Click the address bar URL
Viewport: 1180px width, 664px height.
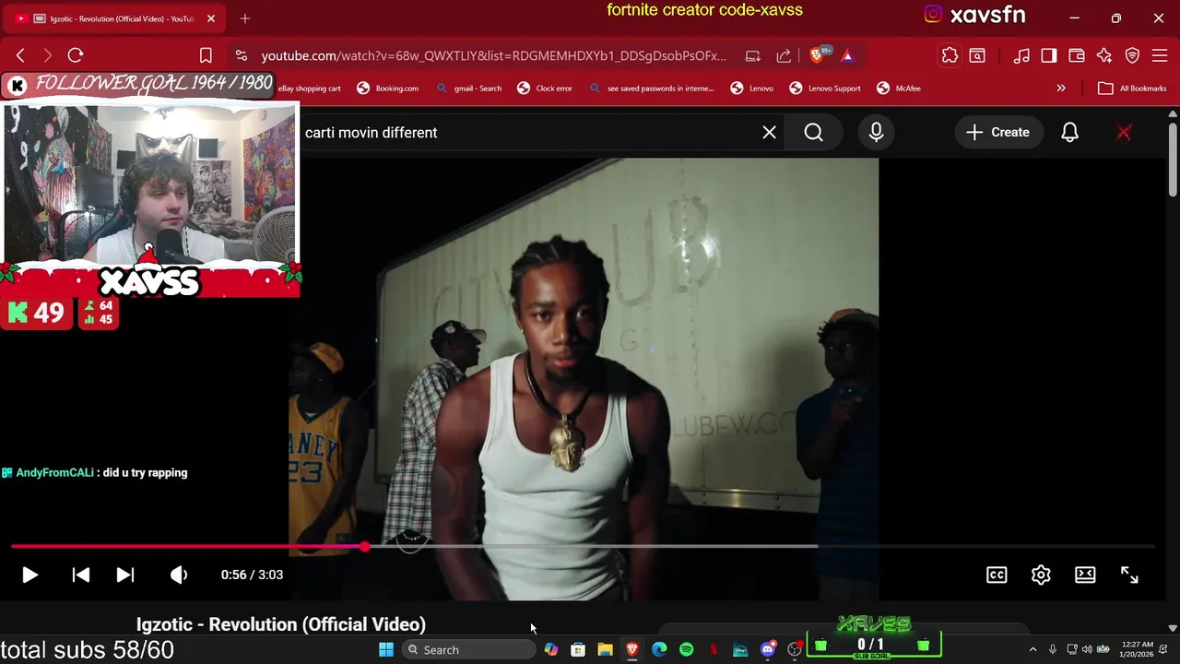(493, 55)
